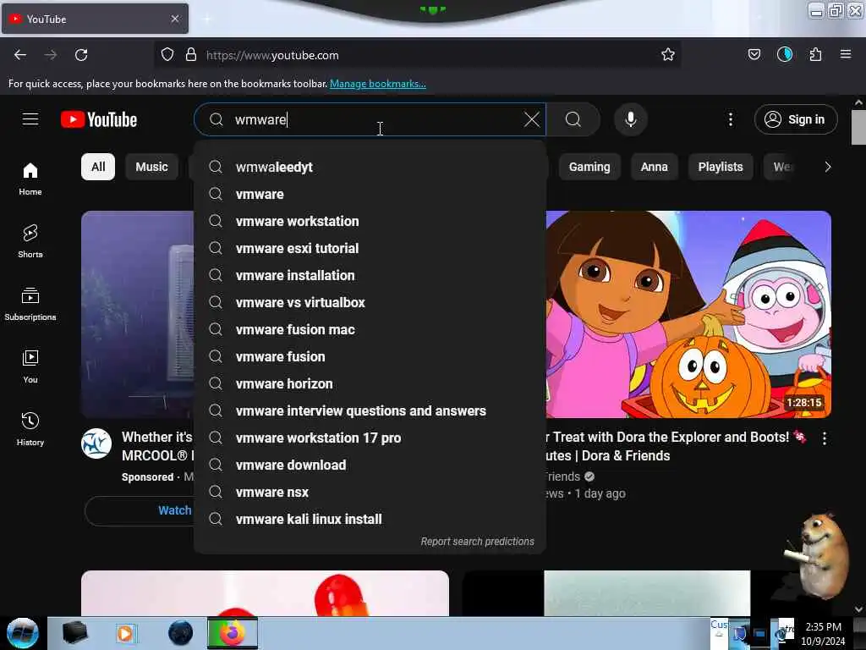The height and width of the screenshot is (650, 866).
Task: View site security lock info
Action: point(191,55)
